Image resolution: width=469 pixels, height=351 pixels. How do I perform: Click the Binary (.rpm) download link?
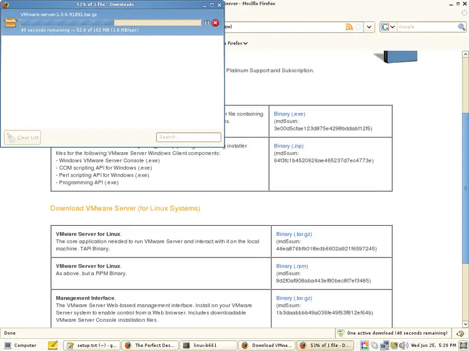point(292,266)
